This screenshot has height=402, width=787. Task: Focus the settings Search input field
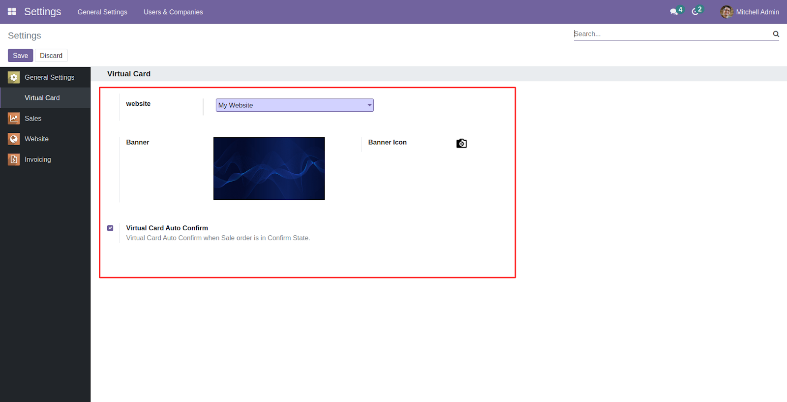(671, 34)
